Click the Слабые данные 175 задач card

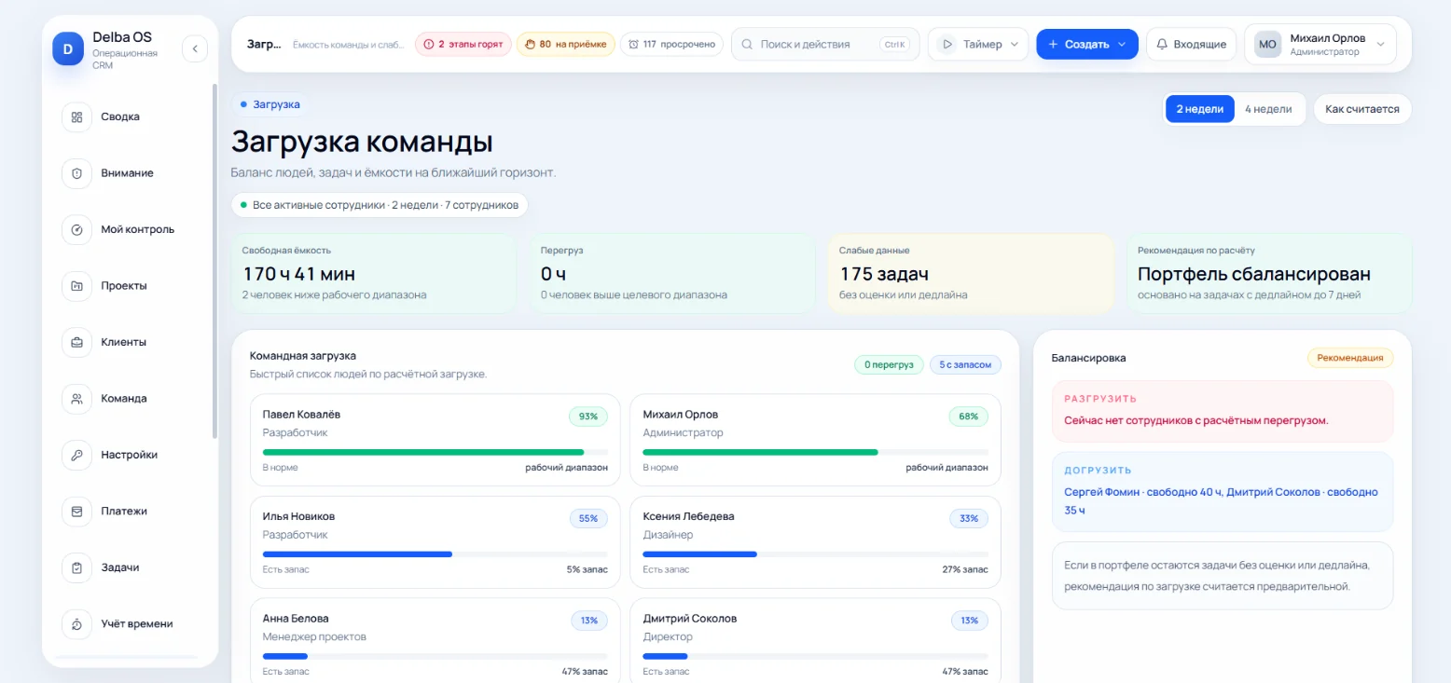point(971,273)
